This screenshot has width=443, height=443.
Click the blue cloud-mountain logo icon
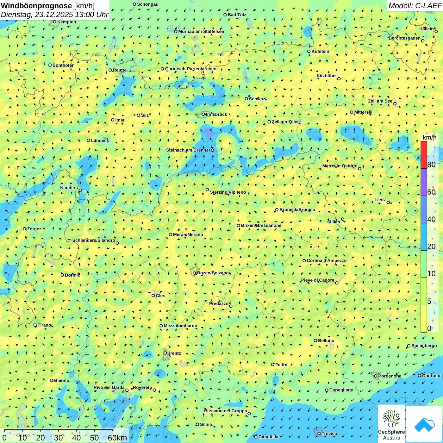click(x=424, y=424)
